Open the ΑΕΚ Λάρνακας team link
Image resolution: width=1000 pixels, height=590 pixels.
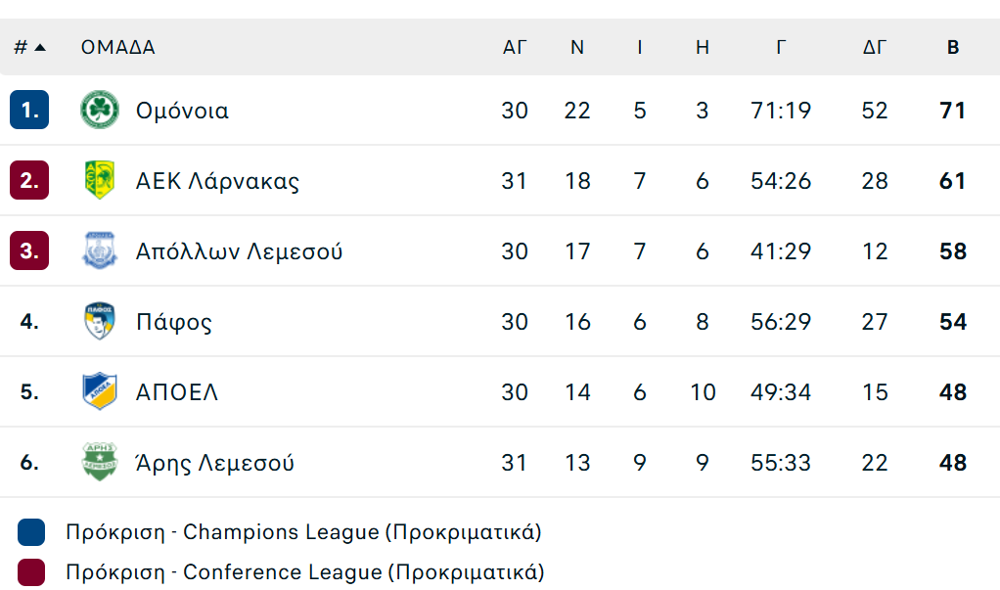click(x=217, y=181)
